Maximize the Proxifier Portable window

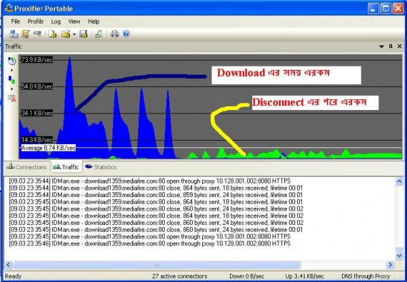385,9
